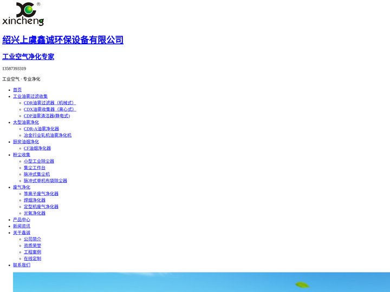Open 小型工业除尘器 link

point(39,161)
